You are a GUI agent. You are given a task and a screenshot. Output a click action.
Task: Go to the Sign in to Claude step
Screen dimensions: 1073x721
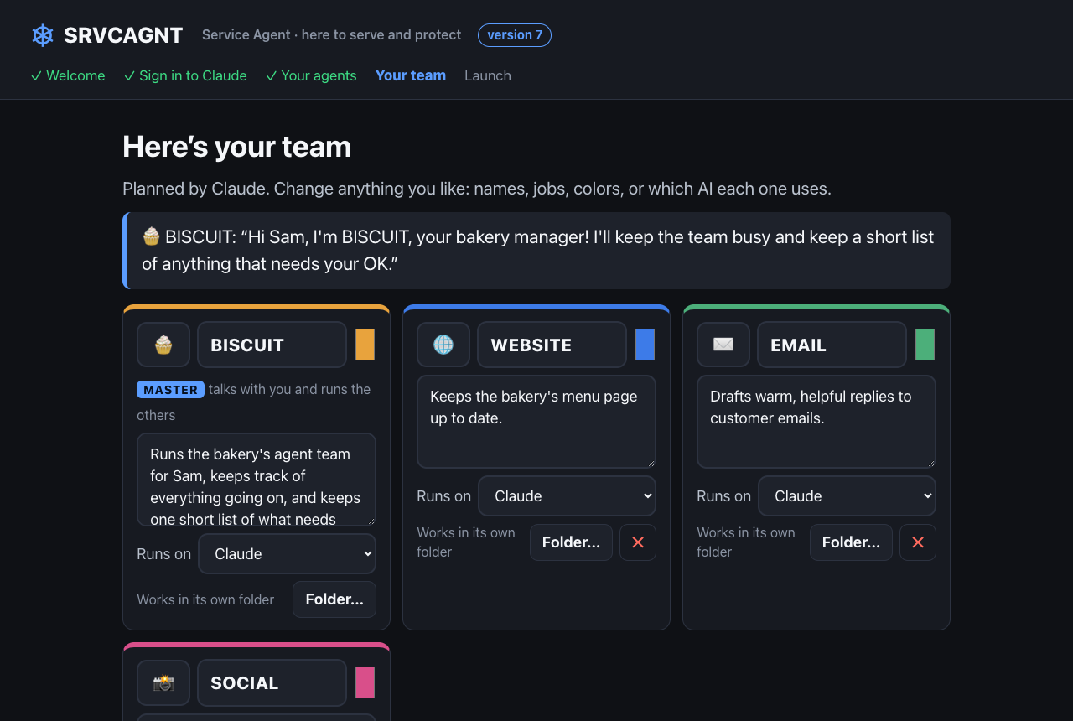coord(185,75)
